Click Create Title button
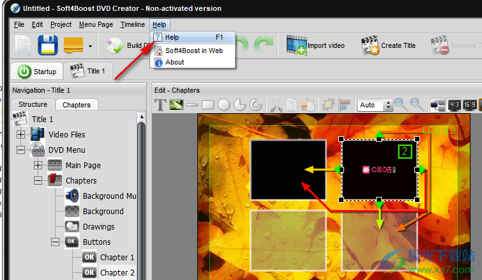 388,45
